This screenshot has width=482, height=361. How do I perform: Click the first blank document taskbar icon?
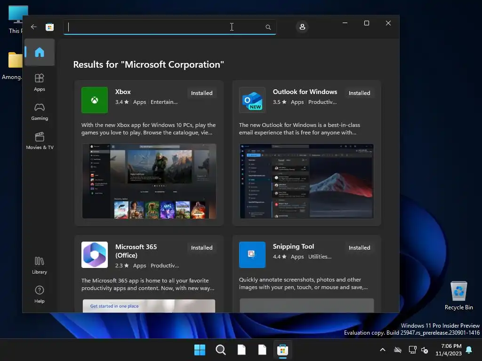(241, 350)
